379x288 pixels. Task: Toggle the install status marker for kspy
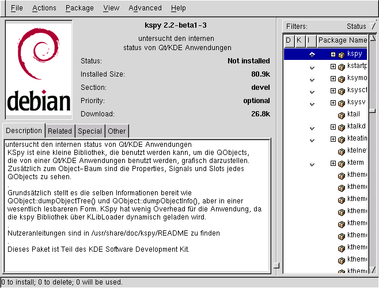pyautogui.click(x=312, y=54)
